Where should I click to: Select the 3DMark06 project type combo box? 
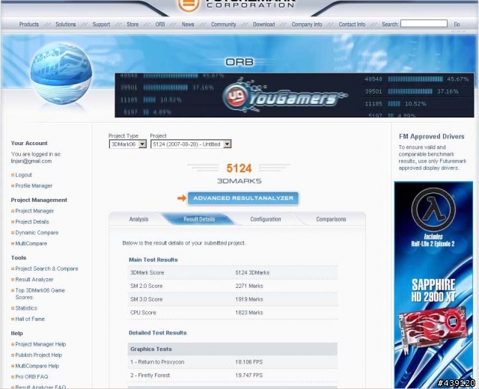(x=128, y=144)
